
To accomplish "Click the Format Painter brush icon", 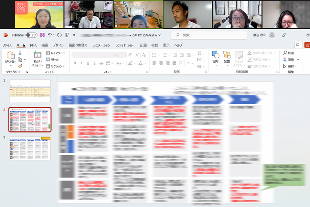I will tap(20, 65).
